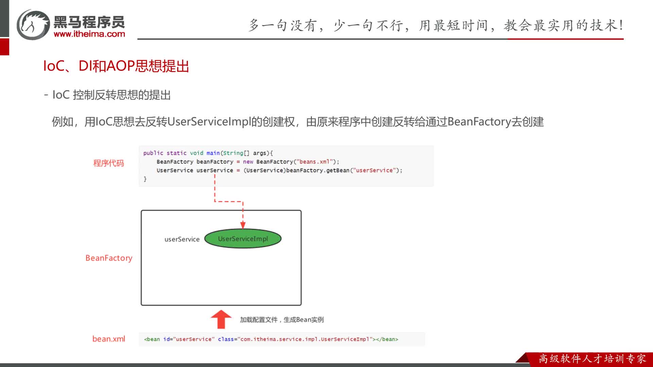Screen dimensions: 653x367
Task: Click the public static void main code line
Action: [x=208, y=153]
